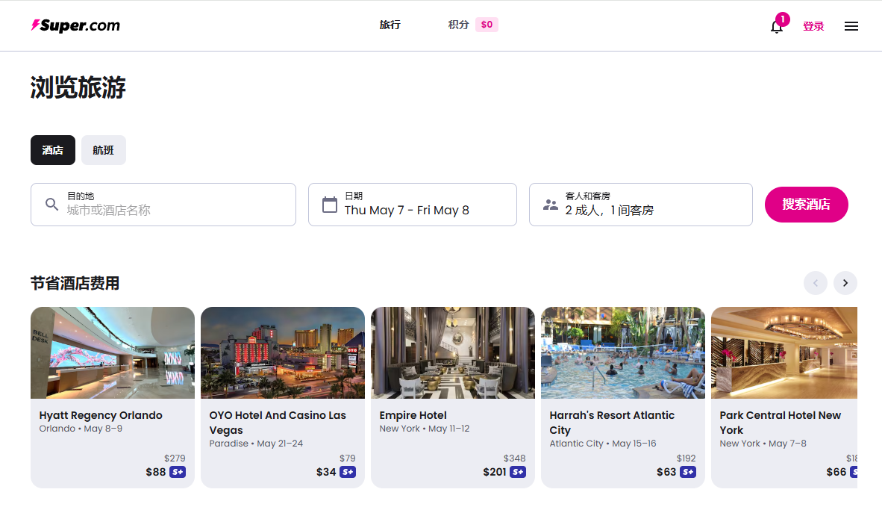Click the $88 price on Hyatt card

156,472
